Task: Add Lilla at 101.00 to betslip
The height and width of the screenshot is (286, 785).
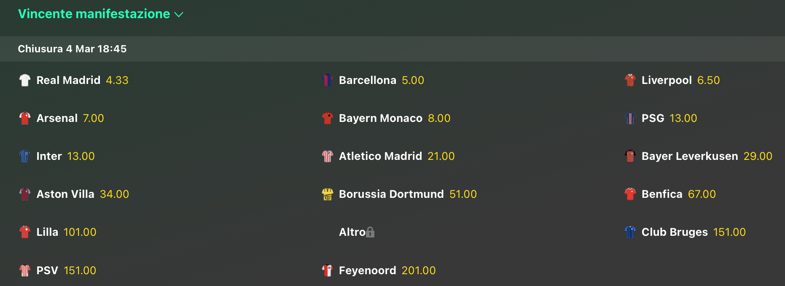Action: [80, 232]
